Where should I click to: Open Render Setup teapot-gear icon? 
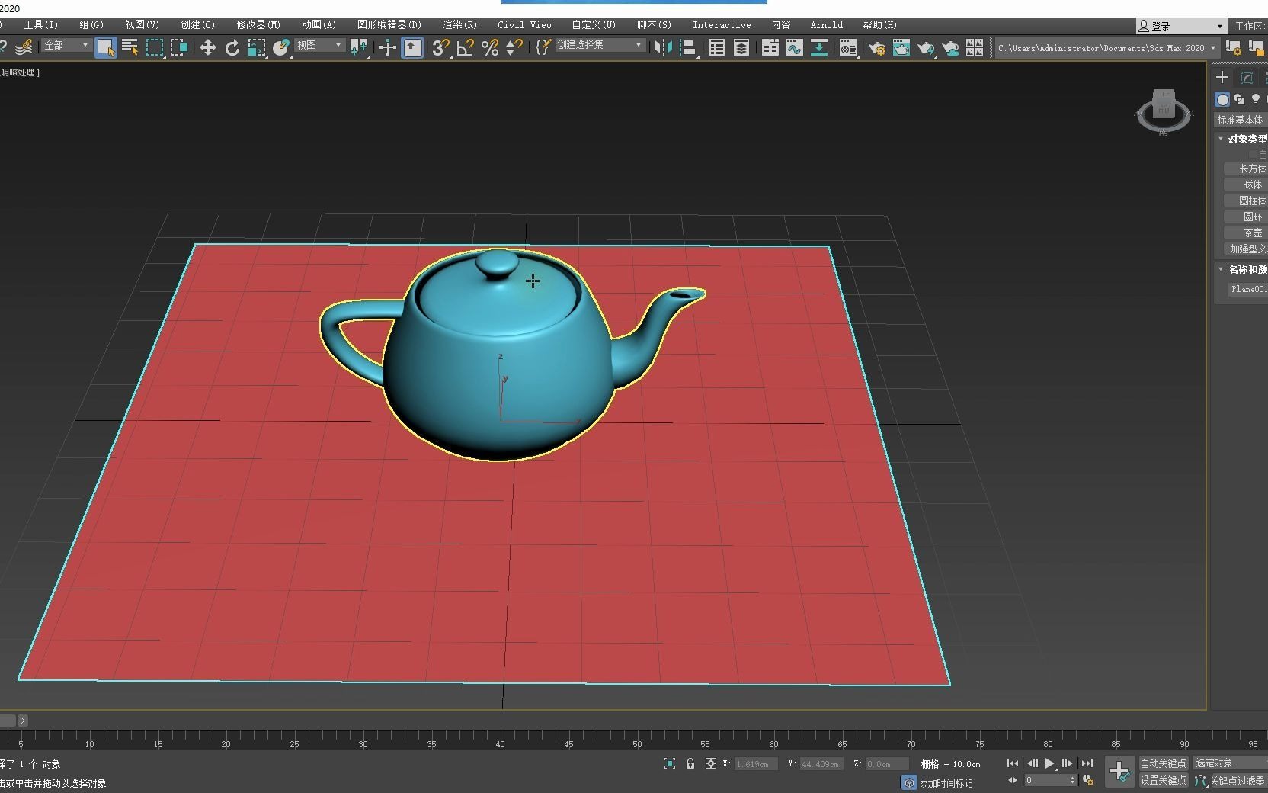coord(876,47)
